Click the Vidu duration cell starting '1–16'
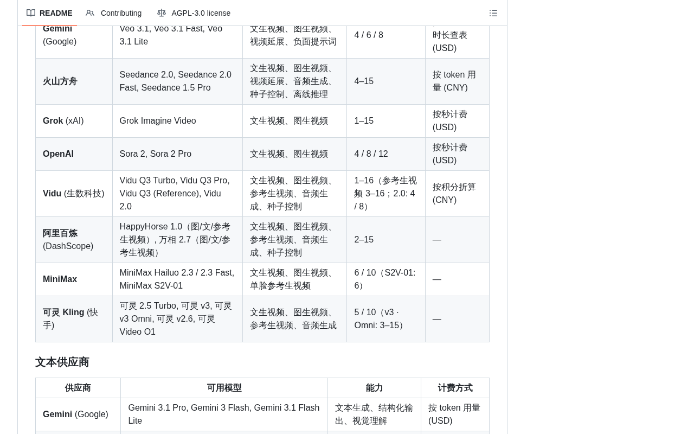The image size is (694, 434). (x=386, y=194)
